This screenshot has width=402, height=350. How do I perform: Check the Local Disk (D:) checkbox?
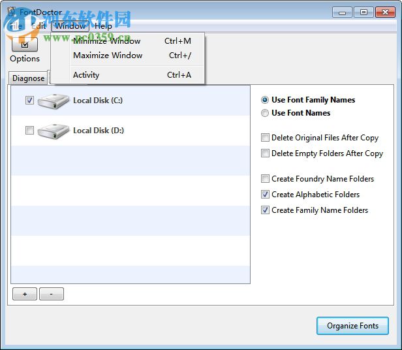[x=29, y=130]
